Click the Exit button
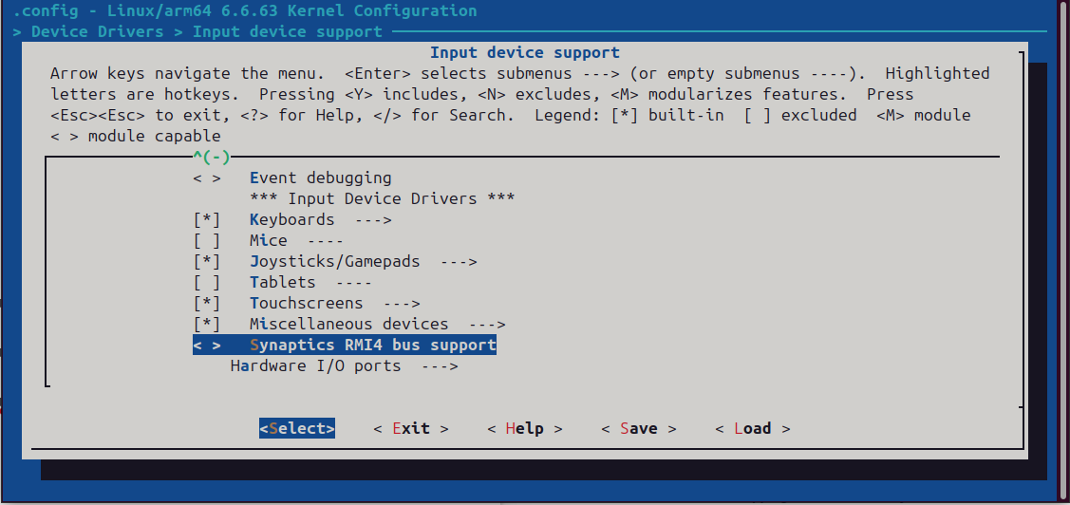The height and width of the screenshot is (505, 1070). pyautogui.click(x=411, y=428)
